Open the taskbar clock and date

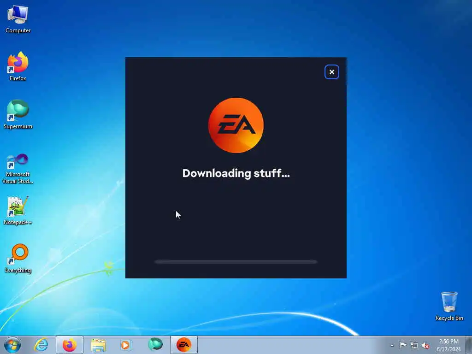point(448,345)
